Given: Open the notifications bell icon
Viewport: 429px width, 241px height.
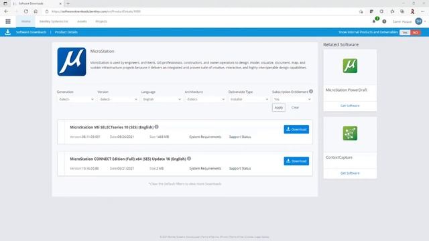Looking at the screenshot, I should [374, 21].
